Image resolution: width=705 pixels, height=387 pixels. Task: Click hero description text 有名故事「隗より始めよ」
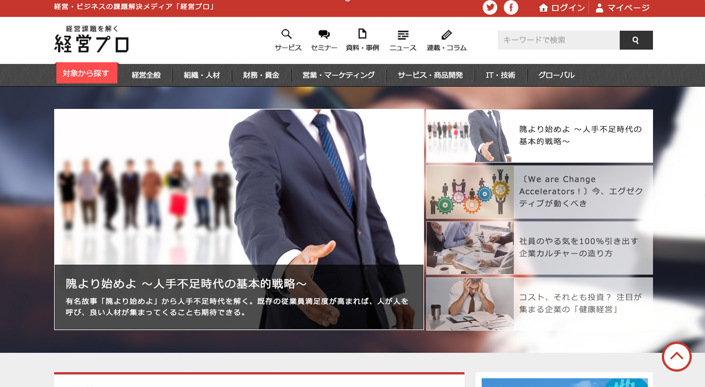(237, 307)
